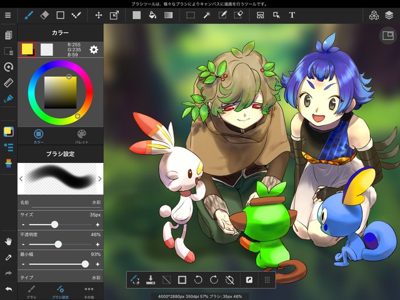This screenshot has width=400, height=300.
Task: Select the Shape rectangle tool
Action: click(x=60, y=15)
